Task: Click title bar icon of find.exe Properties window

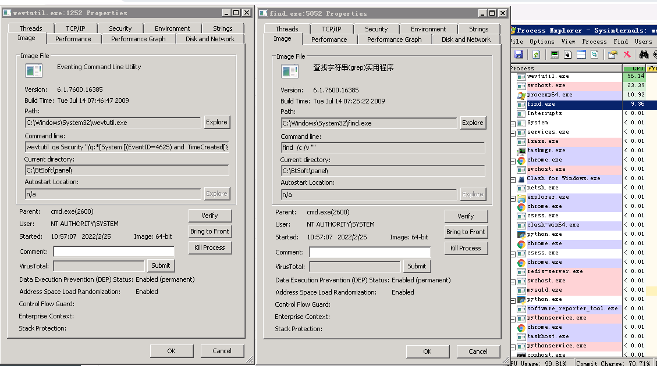Action: coord(262,13)
